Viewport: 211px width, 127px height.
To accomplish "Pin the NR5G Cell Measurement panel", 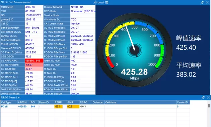I will click(x=94, y=2).
